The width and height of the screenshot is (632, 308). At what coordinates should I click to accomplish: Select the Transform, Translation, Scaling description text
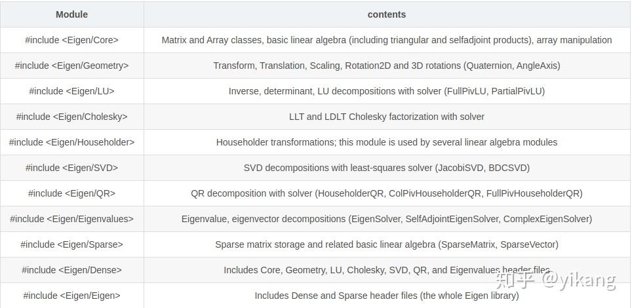coord(386,66)
